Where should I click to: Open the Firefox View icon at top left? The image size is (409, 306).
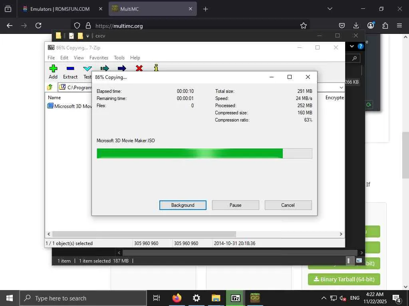click(x=8, y=9)
